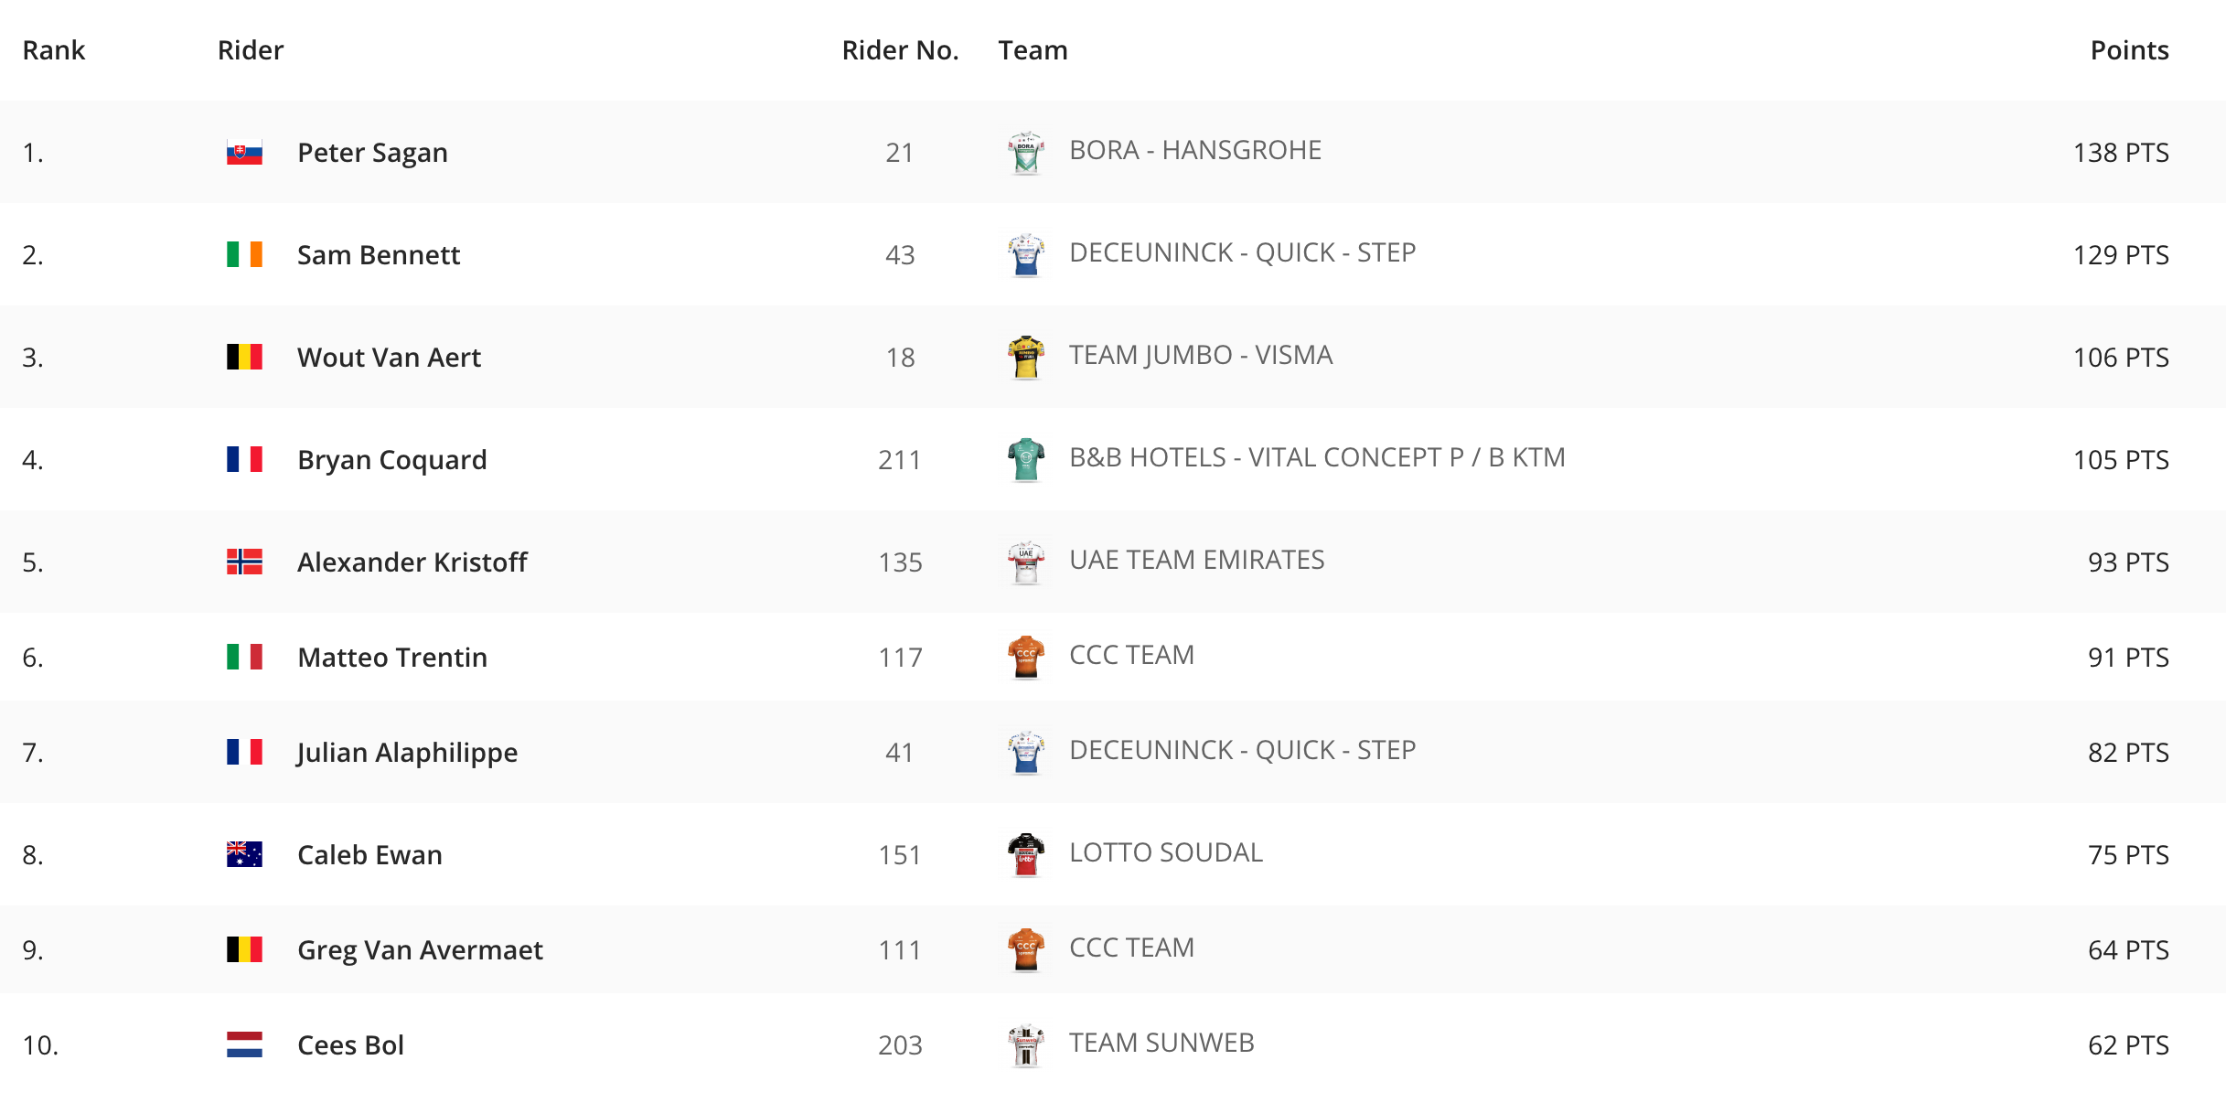Open Wout Van Aert's rider link
This screenshot has height=1103, width=2226.
coord(389,358)
